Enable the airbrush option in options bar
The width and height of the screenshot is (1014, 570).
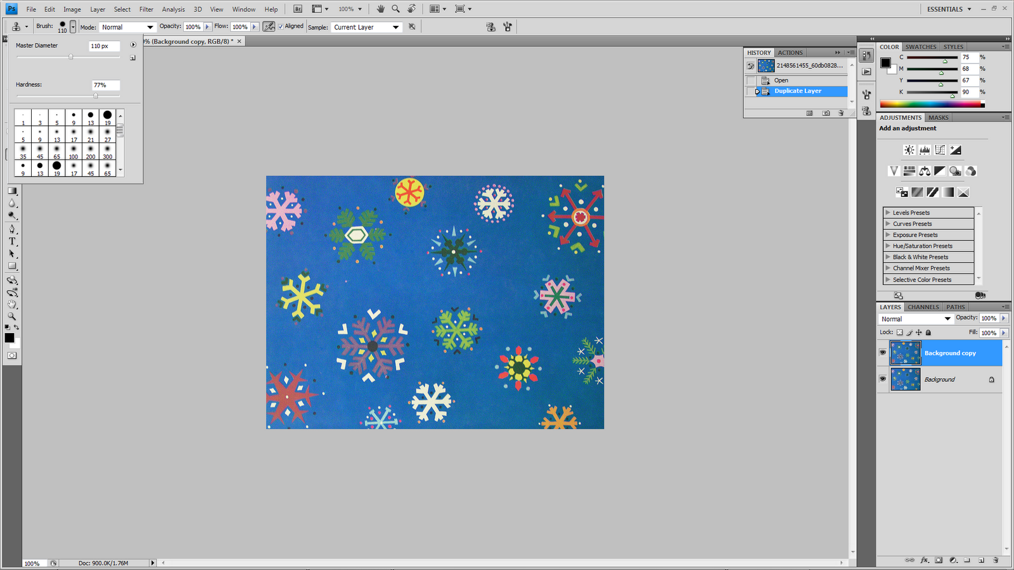click(269, 27)
